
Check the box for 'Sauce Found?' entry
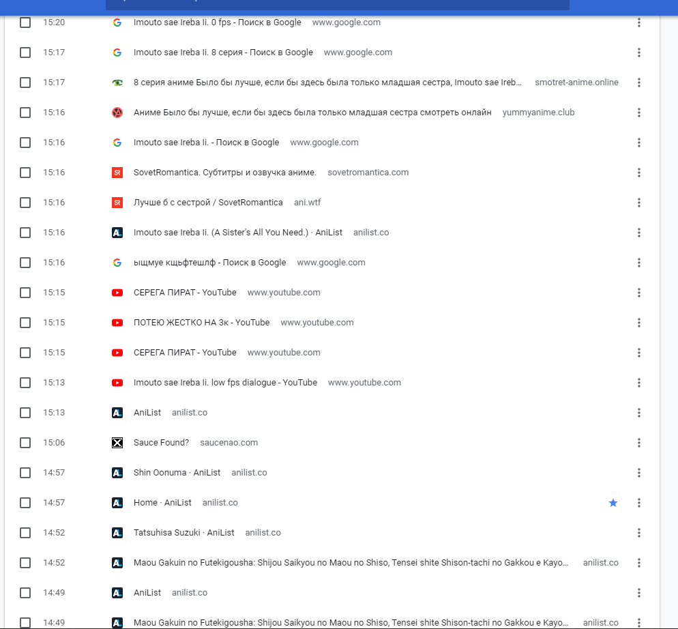click(x=25, y=443)
